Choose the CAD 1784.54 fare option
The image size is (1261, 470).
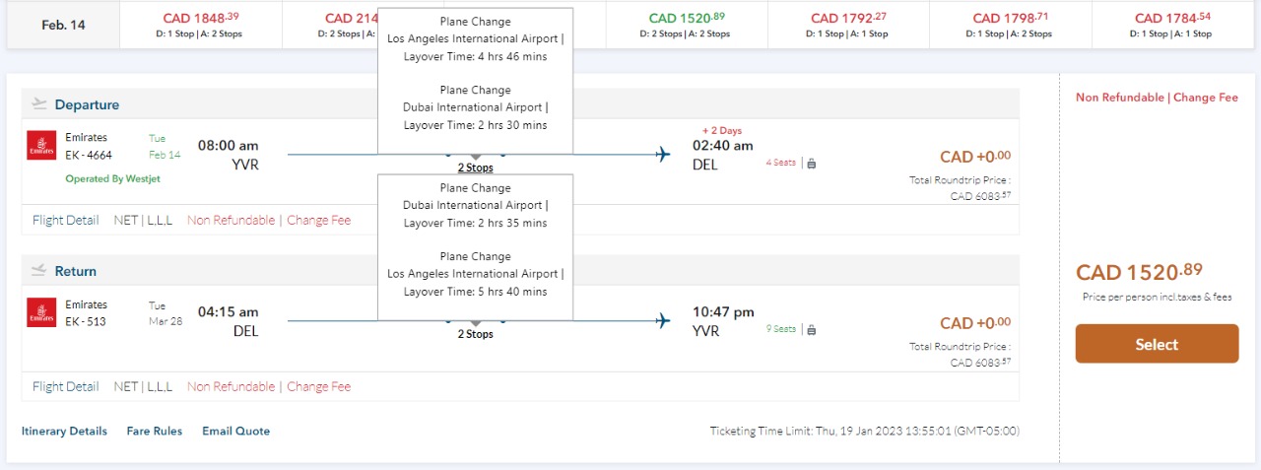[1173, 25]
